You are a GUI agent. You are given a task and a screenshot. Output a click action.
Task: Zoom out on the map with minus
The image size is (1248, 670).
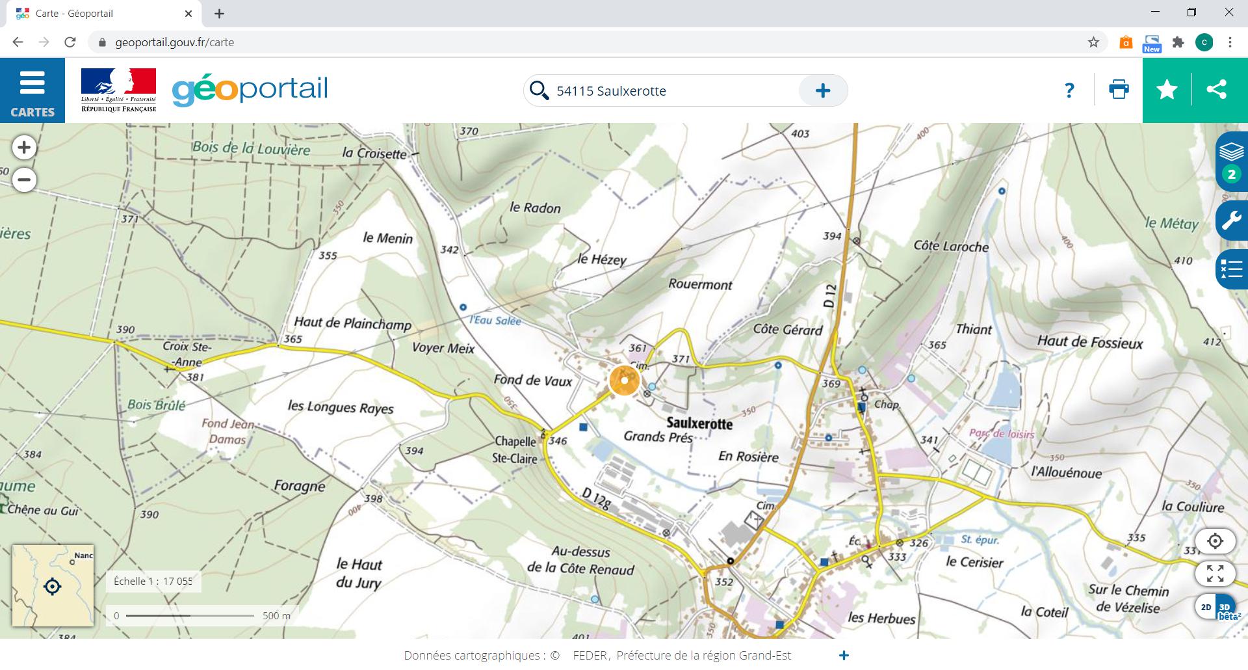tap(24, 180)
